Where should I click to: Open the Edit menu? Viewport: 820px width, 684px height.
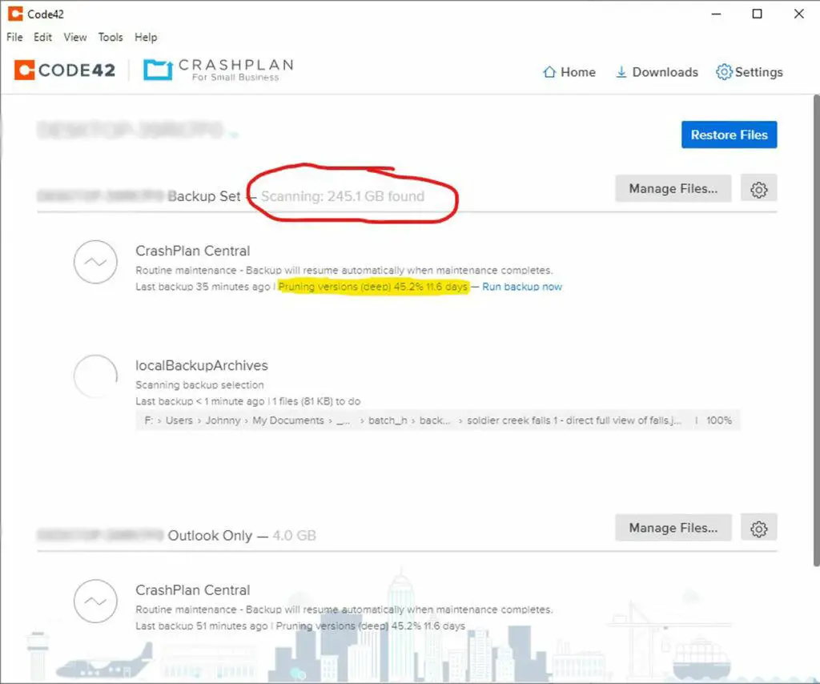point(42,37)
